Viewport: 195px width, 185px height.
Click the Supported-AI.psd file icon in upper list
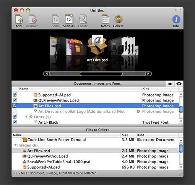(x=35, y=95)
